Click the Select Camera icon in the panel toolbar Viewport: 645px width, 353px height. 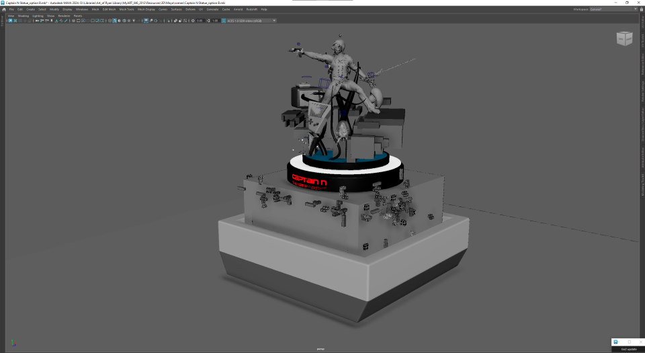(10, 21)
